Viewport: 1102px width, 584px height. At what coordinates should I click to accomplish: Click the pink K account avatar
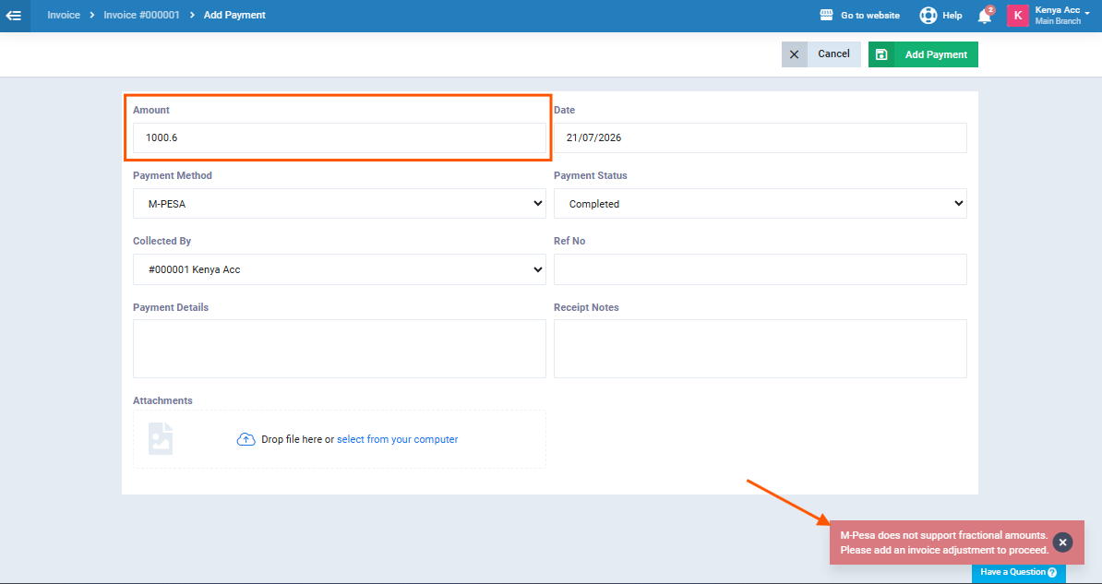coord(1018,16)
